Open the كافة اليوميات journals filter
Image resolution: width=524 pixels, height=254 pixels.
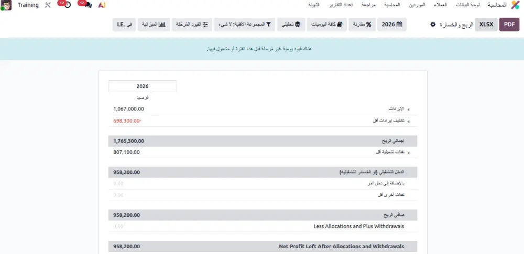326,25
